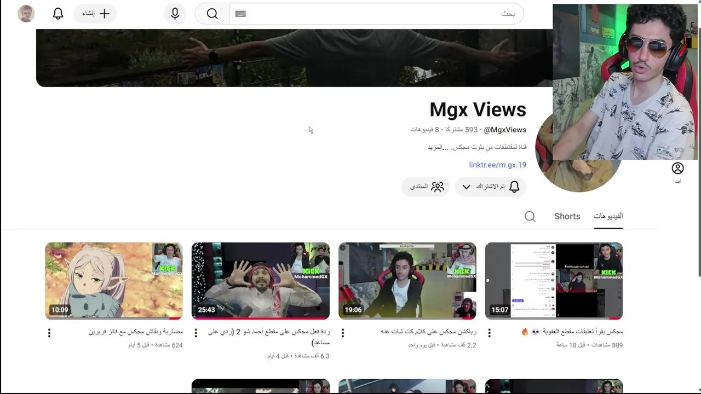The height and width of the screenshot is (394, 701).
Task: Open the 'You' (أنت) sidebar icon
Action: [x=678, y=172]
